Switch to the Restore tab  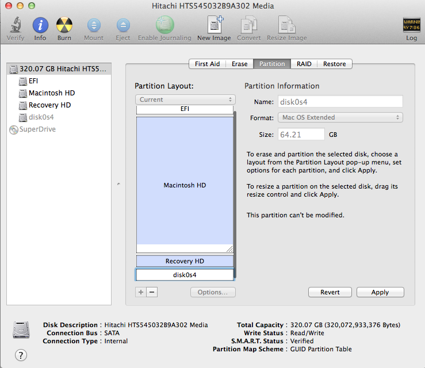click(335, 64)
